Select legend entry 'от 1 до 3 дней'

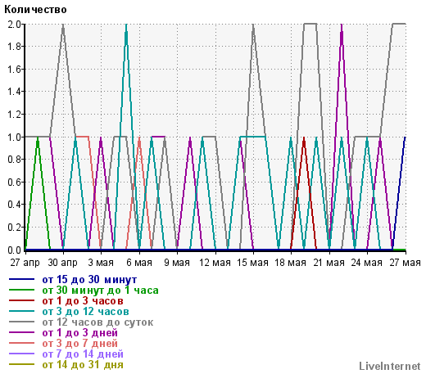[x=79, y=332]
